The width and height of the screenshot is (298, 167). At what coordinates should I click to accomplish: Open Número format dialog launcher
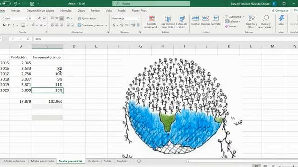[x=140, y=32]
